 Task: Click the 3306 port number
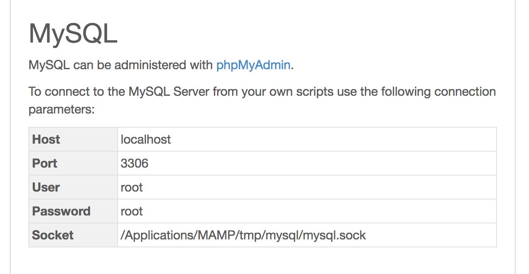pos(134,163)
